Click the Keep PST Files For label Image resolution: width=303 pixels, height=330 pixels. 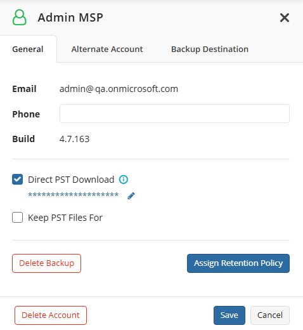coord(65,218)
